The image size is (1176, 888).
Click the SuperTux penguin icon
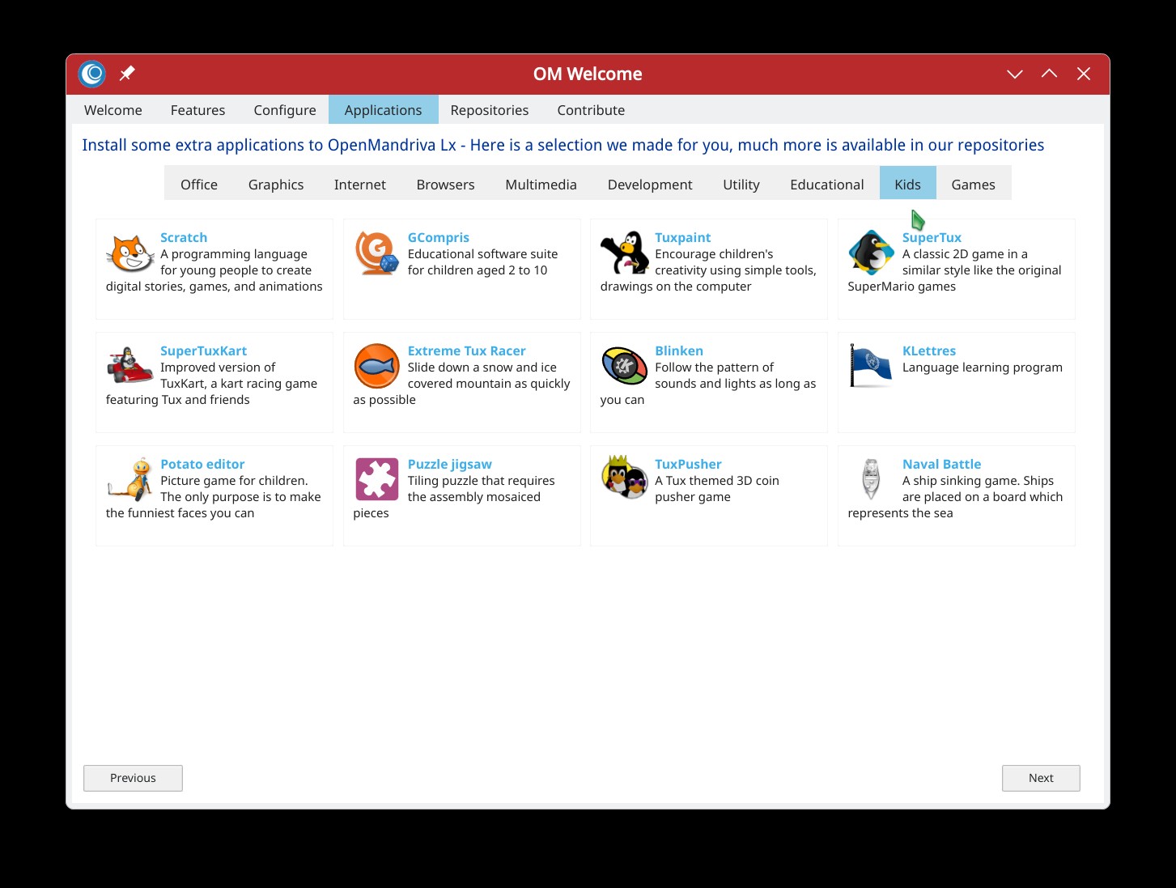click(x=872, y=253)
